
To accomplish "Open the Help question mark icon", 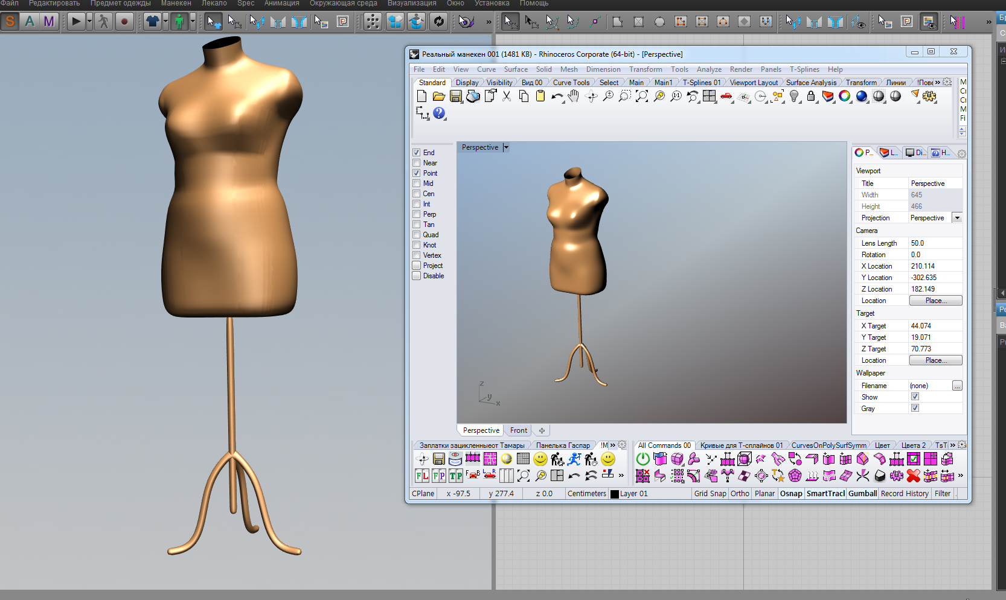I will click(439, 113).
